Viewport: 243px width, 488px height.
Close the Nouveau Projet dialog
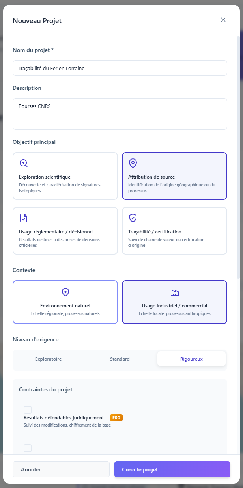click(x=223, y=20)
